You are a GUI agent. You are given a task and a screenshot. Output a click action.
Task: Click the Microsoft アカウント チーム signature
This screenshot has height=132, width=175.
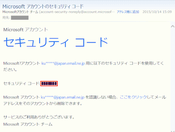click(x=28, y=124)
